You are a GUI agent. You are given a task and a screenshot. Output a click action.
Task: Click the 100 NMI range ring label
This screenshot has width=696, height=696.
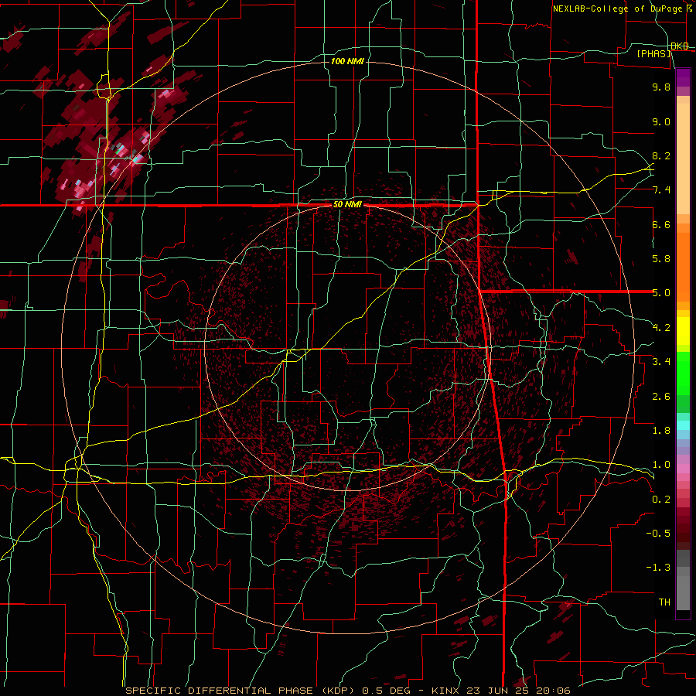(x=347, y=61)
